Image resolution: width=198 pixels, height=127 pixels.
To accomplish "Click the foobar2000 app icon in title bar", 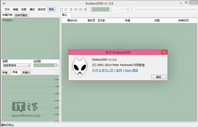I will tap(4, 3).
